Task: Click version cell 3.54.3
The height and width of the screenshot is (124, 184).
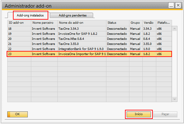Action: (149, 29)
